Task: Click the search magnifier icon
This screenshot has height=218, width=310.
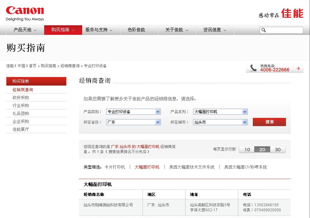Action: coord(264,30)
